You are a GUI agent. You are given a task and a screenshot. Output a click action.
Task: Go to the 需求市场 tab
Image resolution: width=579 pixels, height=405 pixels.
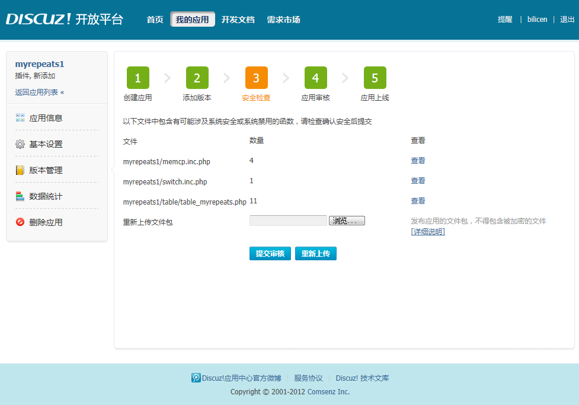(x=284, y=20)
